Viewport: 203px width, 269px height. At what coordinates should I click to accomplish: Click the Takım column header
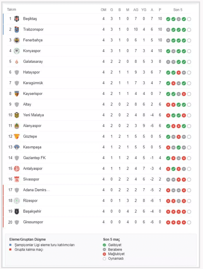point(11,10)
